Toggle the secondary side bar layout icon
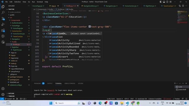This screenshot has width=189, height=106. click(167, 2)
